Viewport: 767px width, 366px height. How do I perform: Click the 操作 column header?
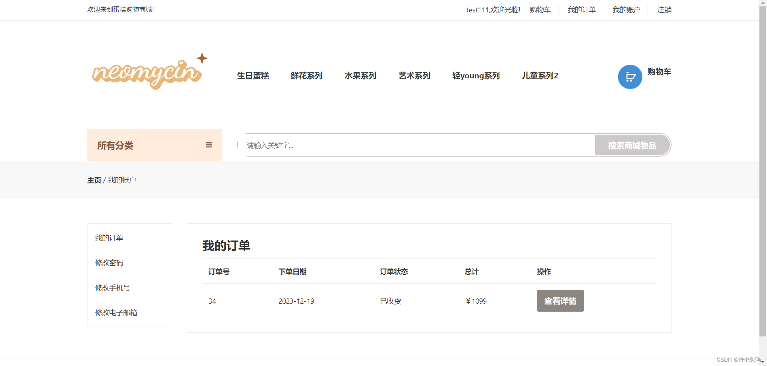point(544,272)
